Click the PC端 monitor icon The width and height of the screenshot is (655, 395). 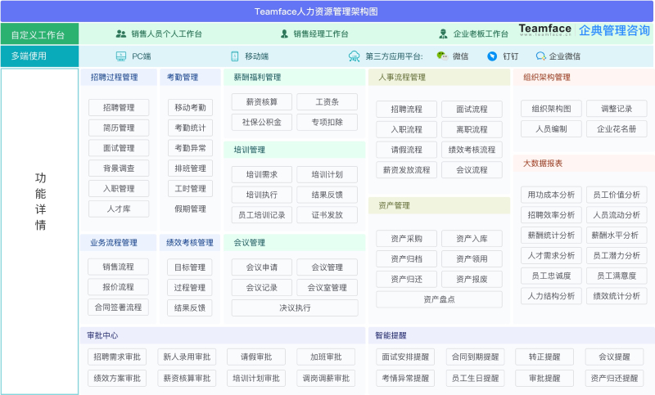(x=121, y=56)
